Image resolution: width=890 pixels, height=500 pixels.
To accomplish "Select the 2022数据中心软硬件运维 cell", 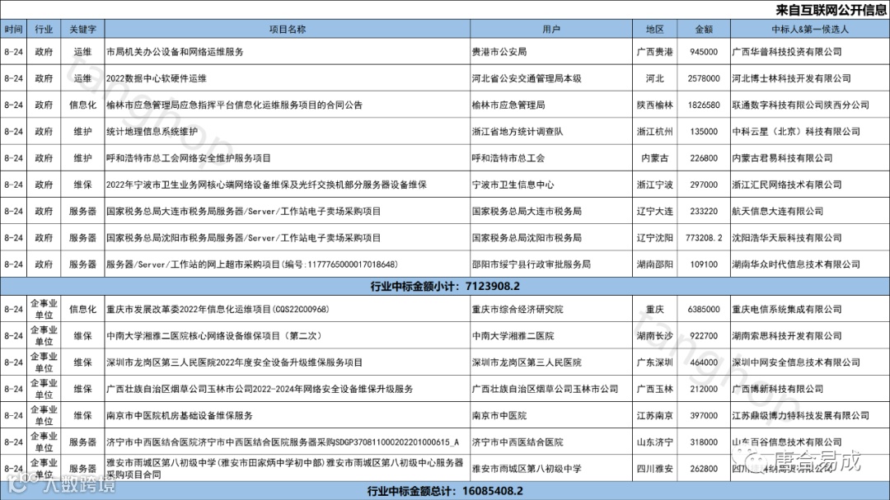I will (288, 78).
